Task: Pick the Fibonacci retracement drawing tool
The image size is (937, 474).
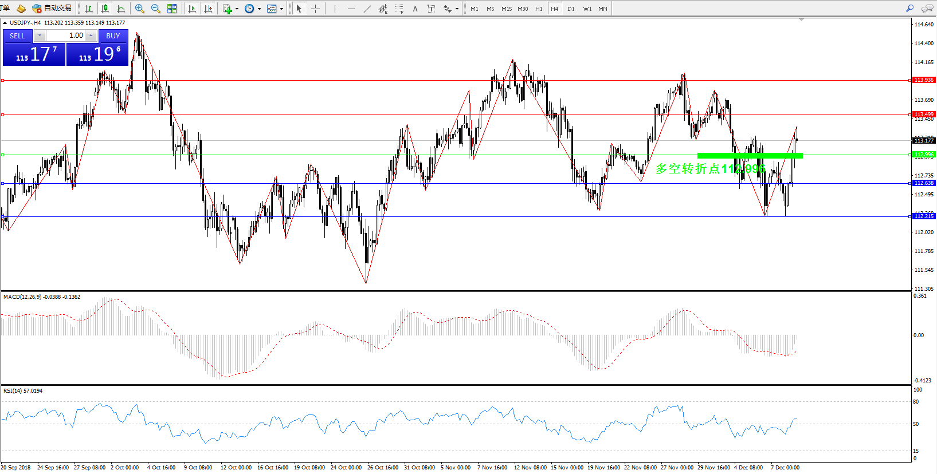Action: 399,9
